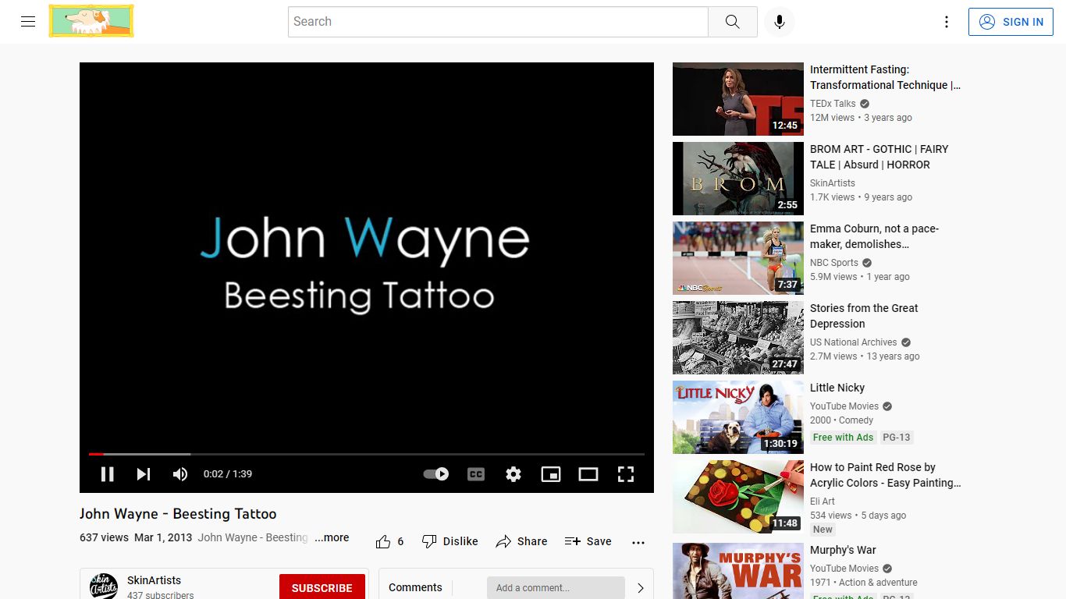Image resolution: width=1066 pixels, height=599 pixels.
Task: Open 'BROM ART - GOTHIC' title link
Action: (879, 157)
